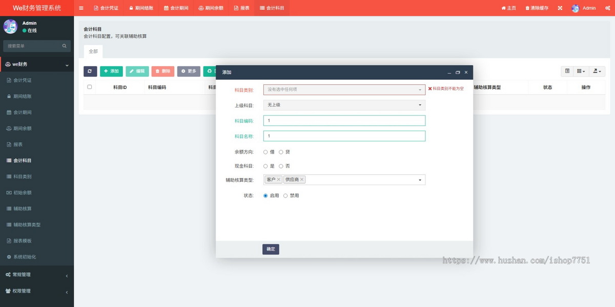Click the Admin avatar in top bar
This screenshot has height=307, width=615.
click(576, 8)
